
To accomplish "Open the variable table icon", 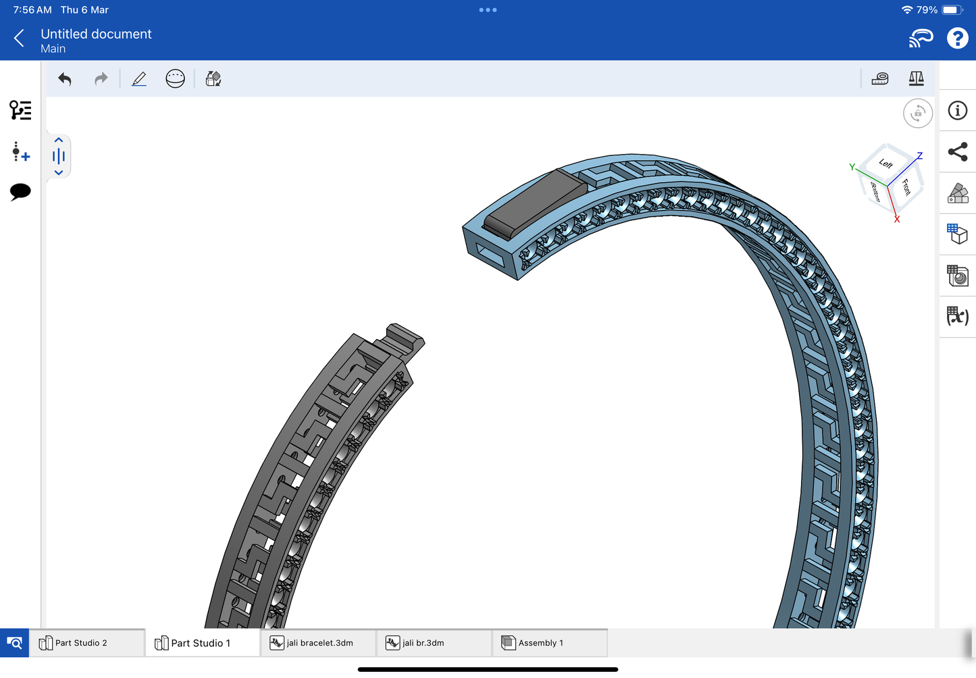I will pos(957,316).
